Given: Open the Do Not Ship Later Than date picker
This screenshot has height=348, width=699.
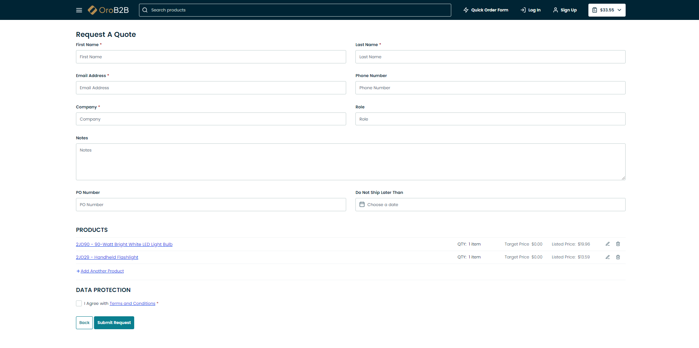Looking at the screenshot, I should click(x=490, y=205).
